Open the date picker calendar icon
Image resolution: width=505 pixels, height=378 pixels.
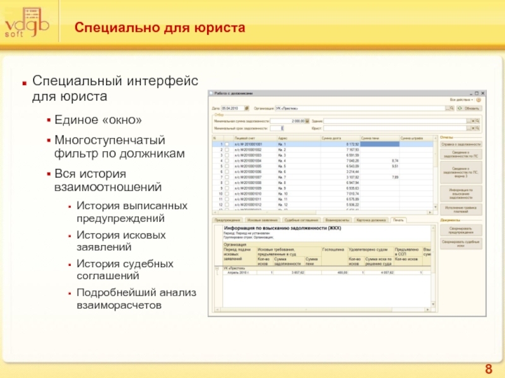pos(247,108)
